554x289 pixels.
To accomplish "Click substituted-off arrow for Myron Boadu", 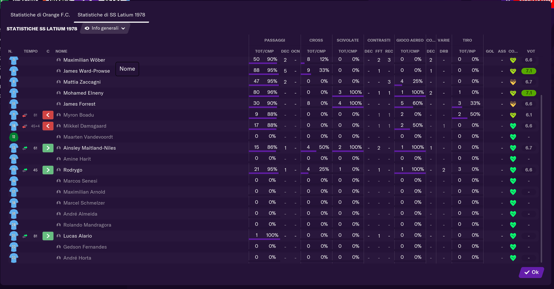I will (48, 115).
